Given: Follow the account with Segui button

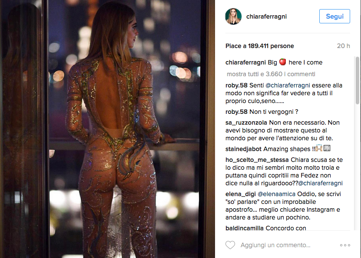Looking at the screenshot, I should point(335,16).
